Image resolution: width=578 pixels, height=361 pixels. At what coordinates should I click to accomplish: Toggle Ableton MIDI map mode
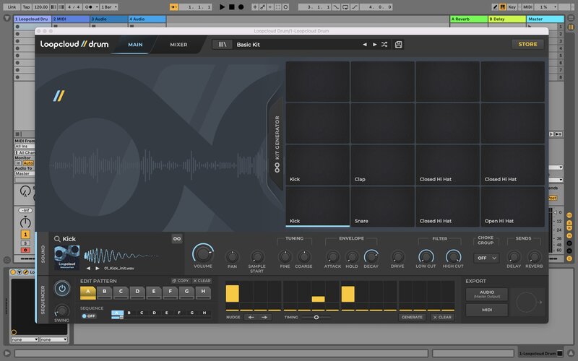click(527, 6)
